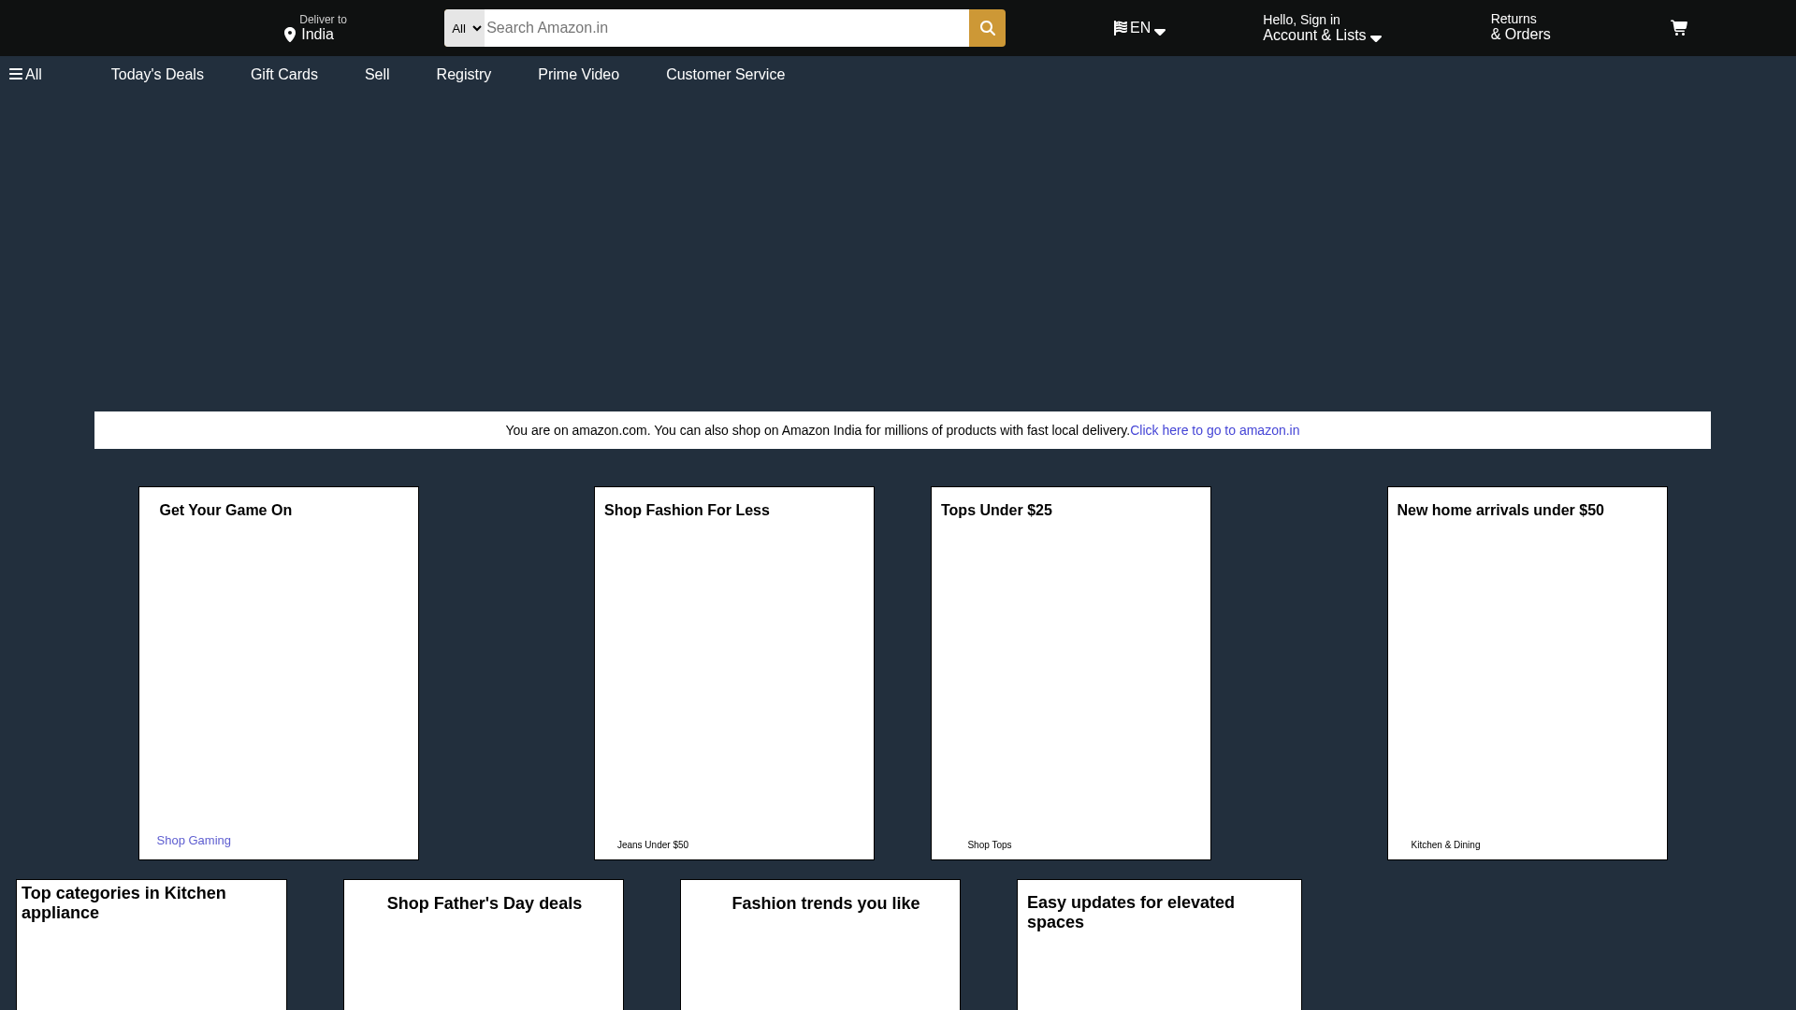The height and width of the screenshot is (1010, 1796).
Task: Click the Shop Father's Day deals heading
Action: (485, 903)
